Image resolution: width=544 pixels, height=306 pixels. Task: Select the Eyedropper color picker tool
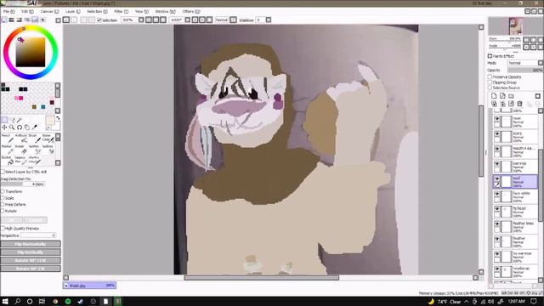(x=35, y=127)
